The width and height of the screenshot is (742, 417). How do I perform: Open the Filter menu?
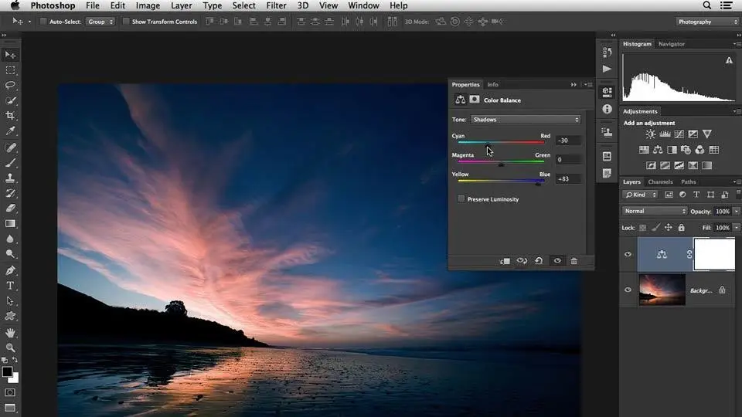pos(276,5)
